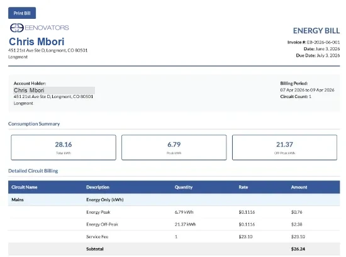Select invoice number EB-2026-06-001
Viewport: 346px width, 257px height.
(323, 42)
